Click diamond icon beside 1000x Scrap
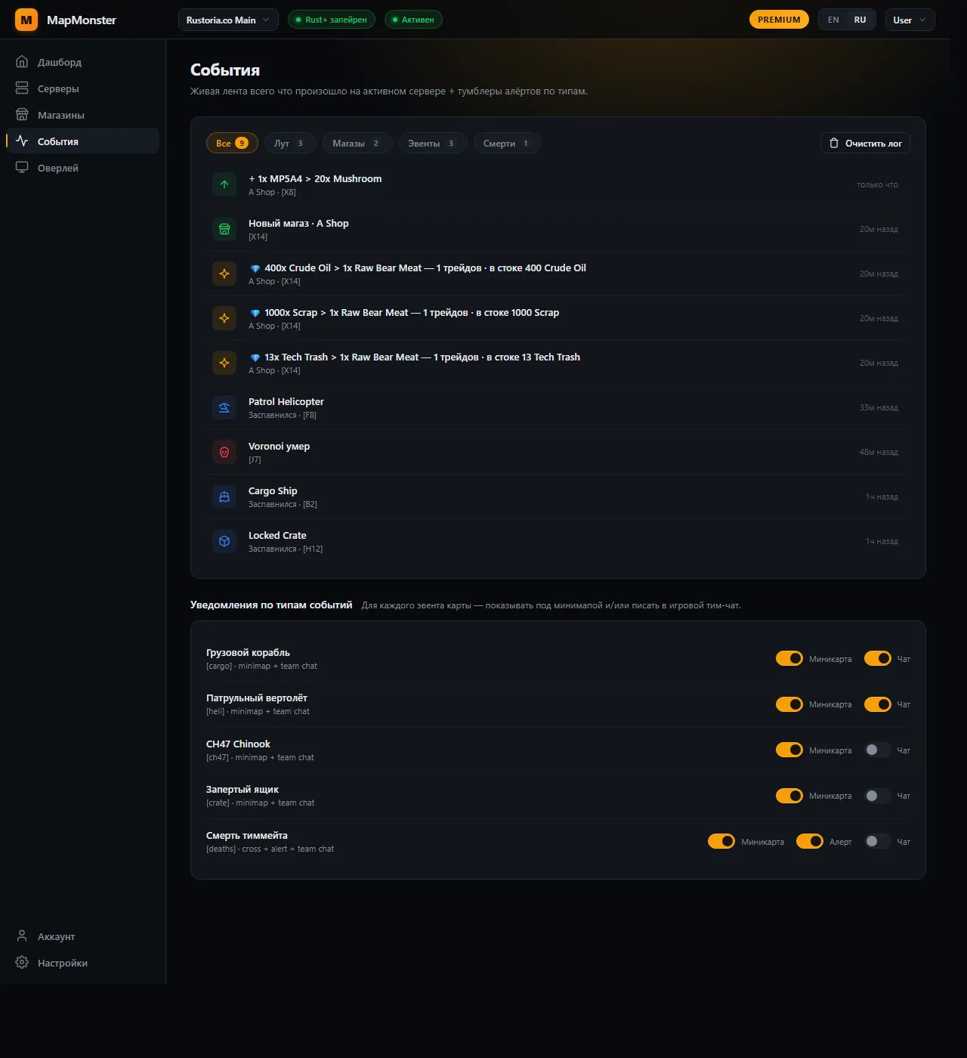967x1058 pixels. 255,313
